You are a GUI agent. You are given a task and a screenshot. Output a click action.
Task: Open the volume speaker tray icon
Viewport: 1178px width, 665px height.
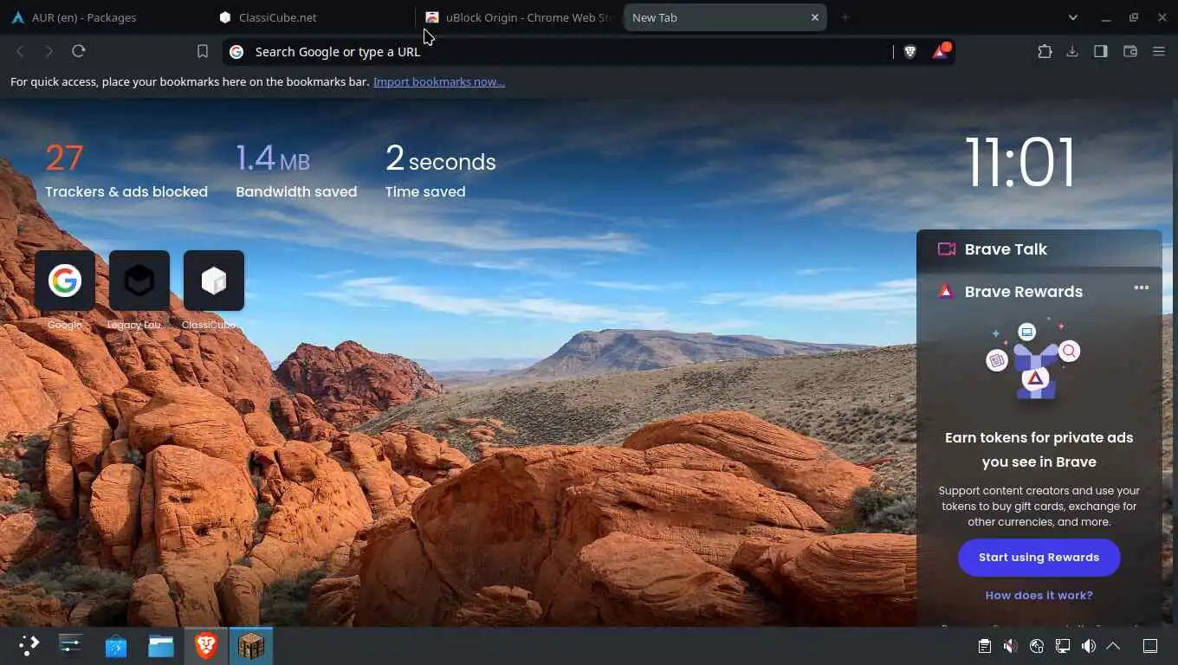[x=1088, y=646]
